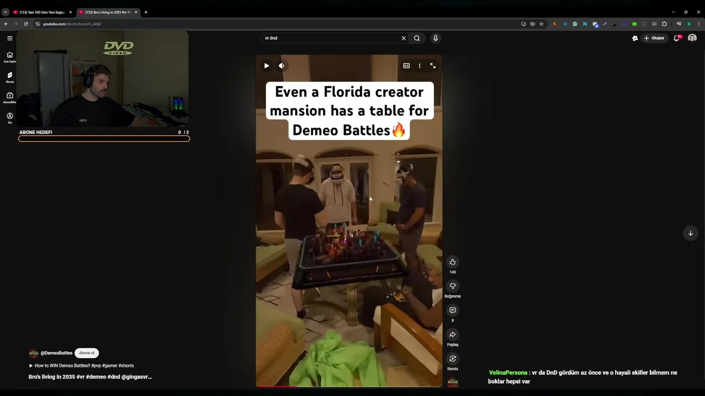The height and width of the screenshot is (396, 705).
Task: Start voice search with the microphone
Action: (x=436, y=38)
